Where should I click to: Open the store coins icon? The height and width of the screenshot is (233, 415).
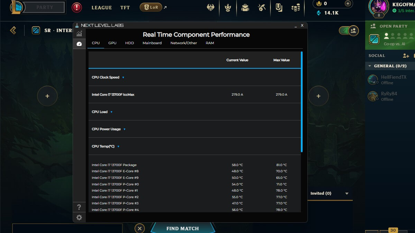tap(295, 8)
